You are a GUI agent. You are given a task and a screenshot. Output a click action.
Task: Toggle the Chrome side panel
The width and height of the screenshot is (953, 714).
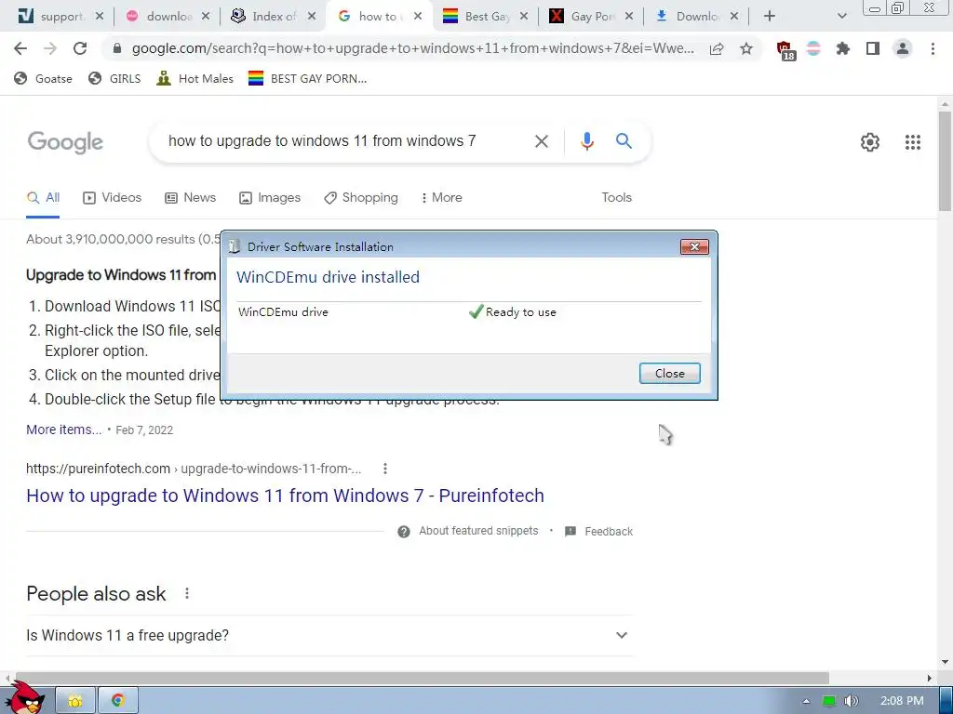tap(873, 48)
